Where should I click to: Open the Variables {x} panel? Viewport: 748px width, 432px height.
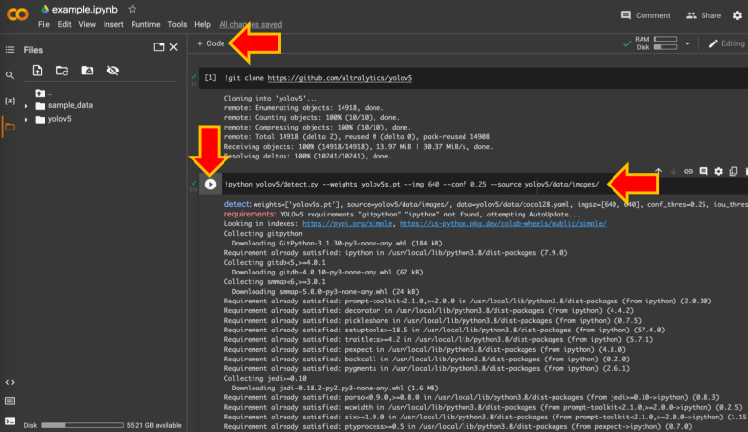tap(10, 101)
